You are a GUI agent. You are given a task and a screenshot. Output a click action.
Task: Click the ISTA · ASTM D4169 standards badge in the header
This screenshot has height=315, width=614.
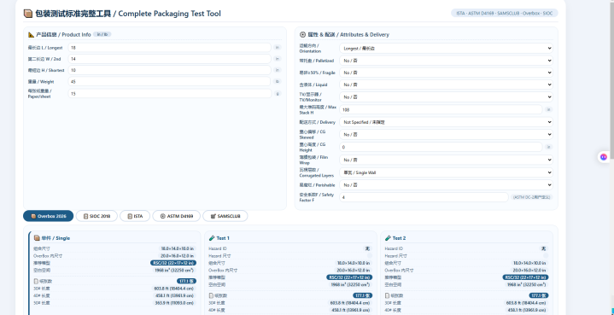click(x=505, y=14)
